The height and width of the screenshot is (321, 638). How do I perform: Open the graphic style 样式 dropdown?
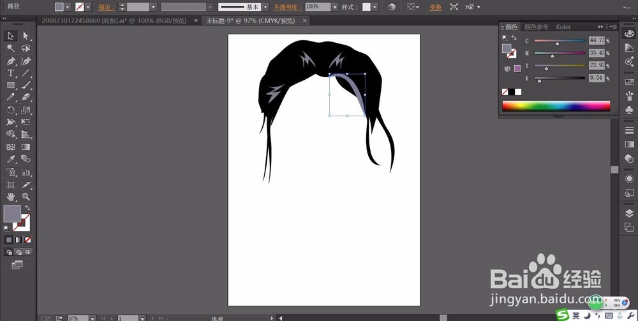[375, 7]
